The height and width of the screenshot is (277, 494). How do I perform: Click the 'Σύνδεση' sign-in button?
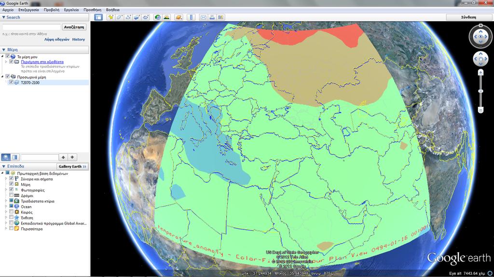pyautogui.click(x=468, y=17)
